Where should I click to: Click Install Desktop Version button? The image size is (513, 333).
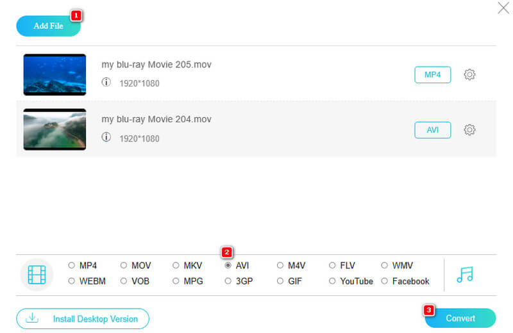pos(82,318)
